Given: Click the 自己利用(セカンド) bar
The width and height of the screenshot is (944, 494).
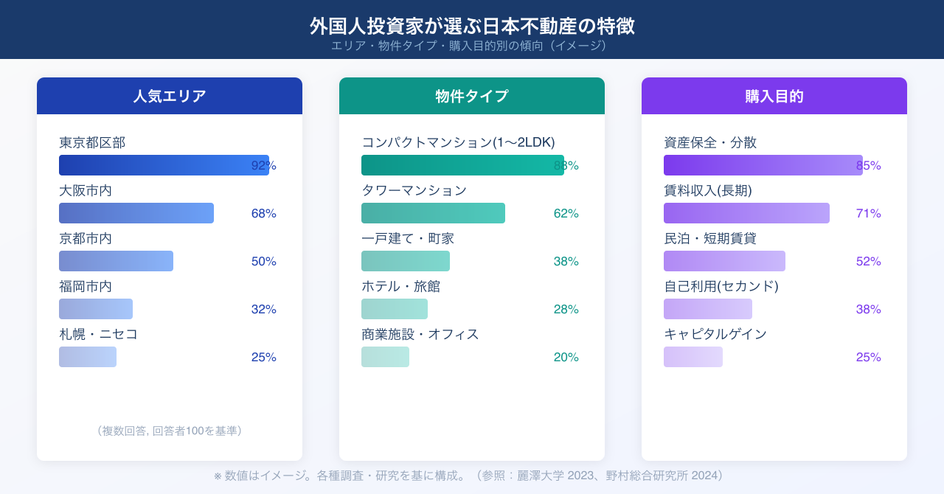Looking at the screenshot, I should click(708, 309).
